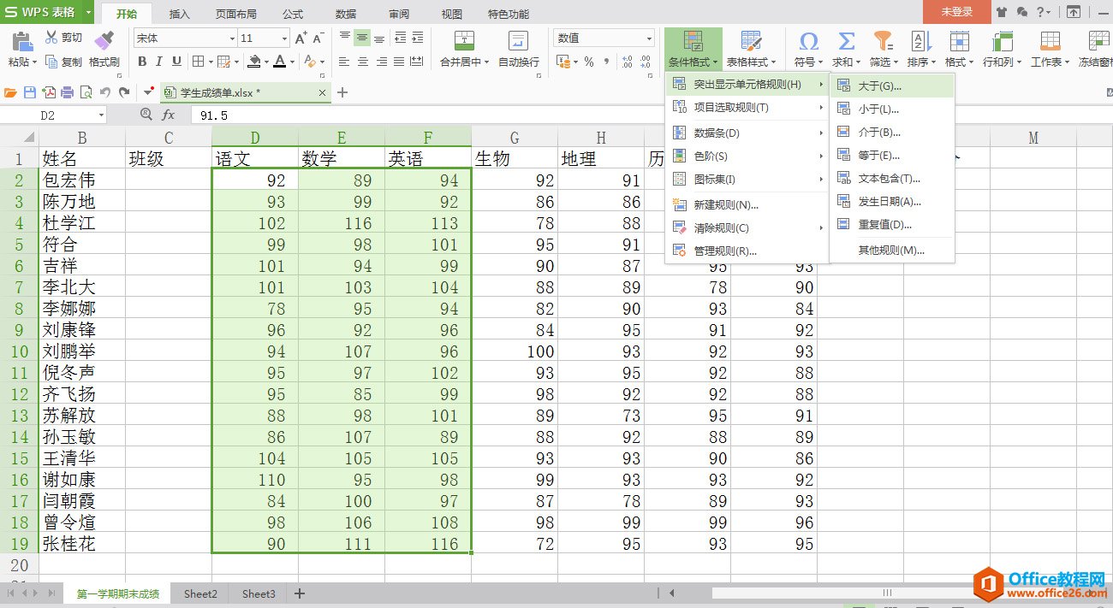Toggle underline formatting
Screen dimensions: 1113x608
176,62
